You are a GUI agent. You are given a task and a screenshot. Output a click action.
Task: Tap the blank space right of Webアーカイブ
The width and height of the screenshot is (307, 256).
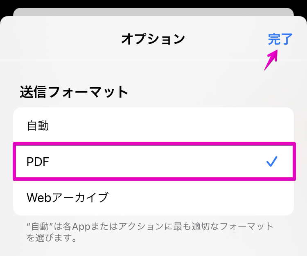click(200, 197)
